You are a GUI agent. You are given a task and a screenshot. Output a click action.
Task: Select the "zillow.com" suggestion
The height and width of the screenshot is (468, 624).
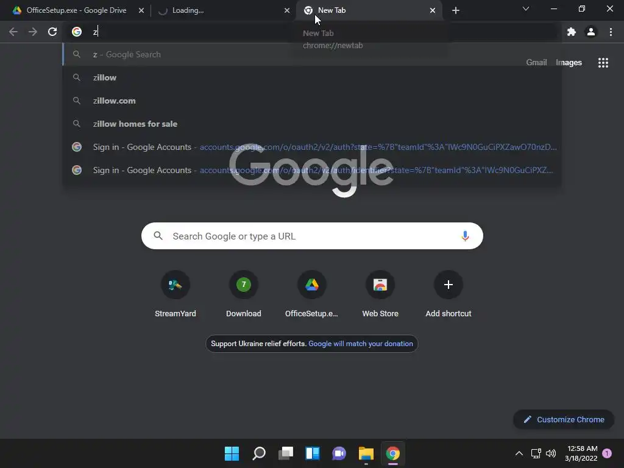pos(312,101)
